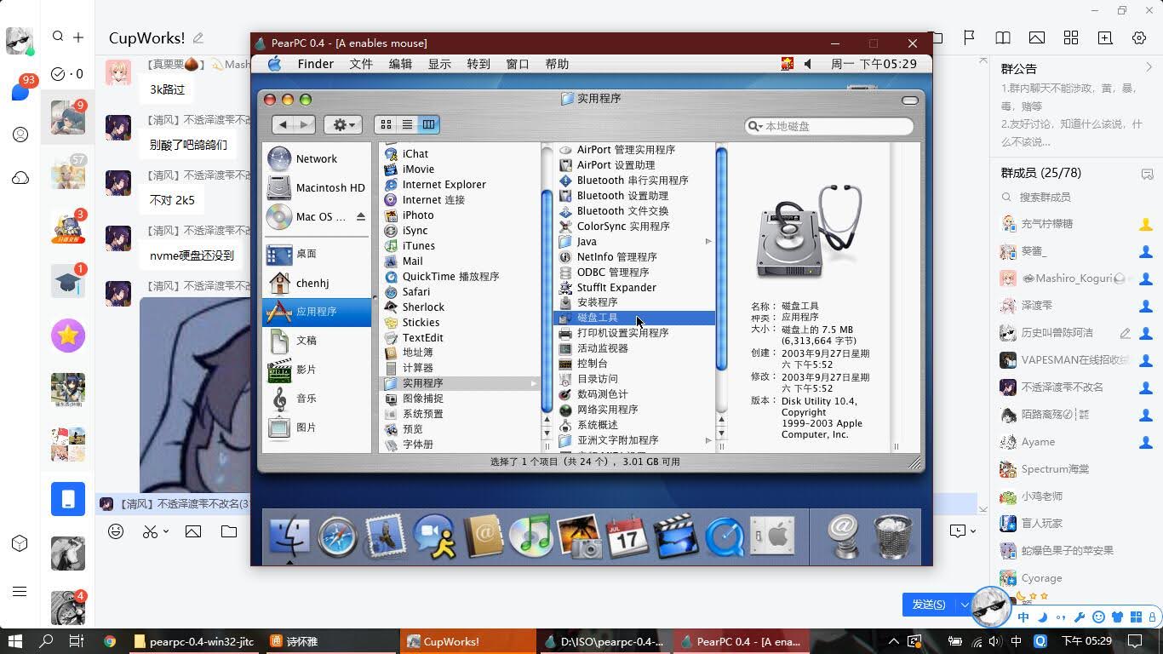Open the 编辑 menu
The height and width of the screenshot is (654, 1163).
tap(400, 64)
